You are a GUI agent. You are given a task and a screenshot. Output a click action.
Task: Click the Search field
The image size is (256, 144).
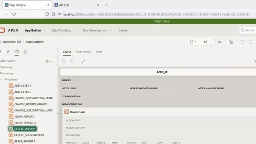(248, 30)
